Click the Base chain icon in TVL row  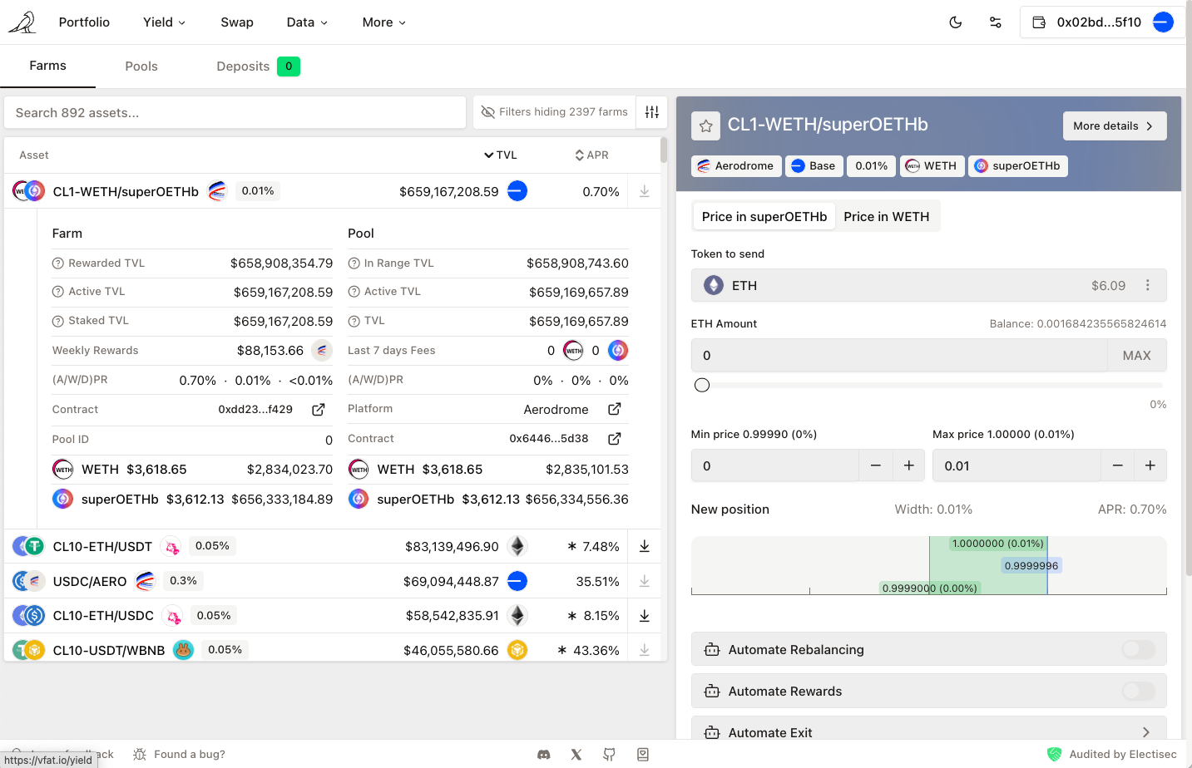pyautogui.click(x=517, y=191)
